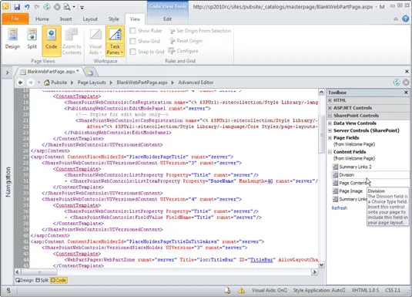Click the Design view button at bottom
412x297 pixels.
tap(25, 280)
